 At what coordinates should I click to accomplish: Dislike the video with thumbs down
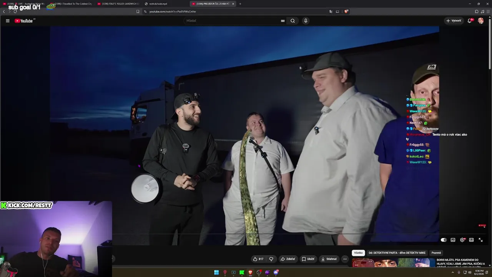coord(271,259)
